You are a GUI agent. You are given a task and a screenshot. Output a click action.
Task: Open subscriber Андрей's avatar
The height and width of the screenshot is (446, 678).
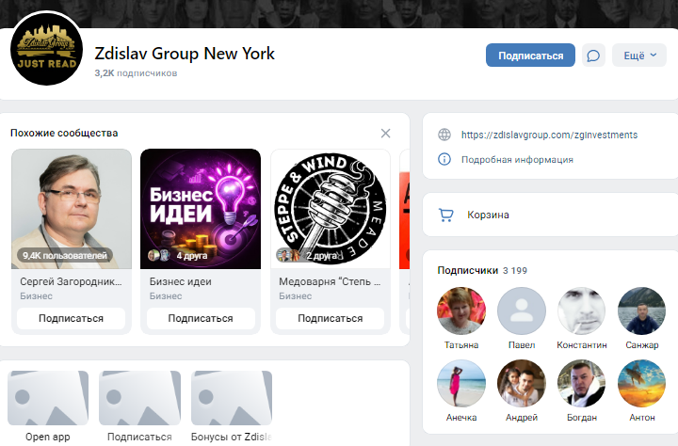point(522,383)
